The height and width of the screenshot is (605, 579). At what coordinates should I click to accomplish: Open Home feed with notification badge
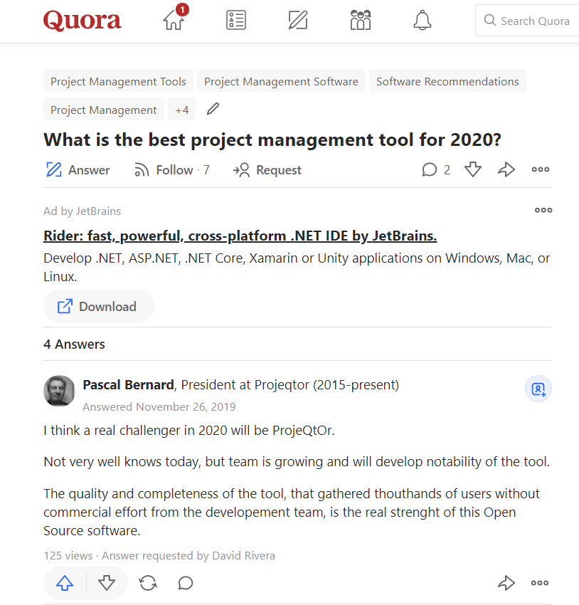(x=176, y=17)
